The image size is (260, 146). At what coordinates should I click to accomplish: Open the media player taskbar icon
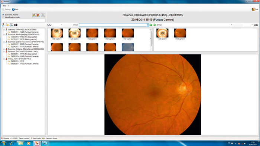29,143
